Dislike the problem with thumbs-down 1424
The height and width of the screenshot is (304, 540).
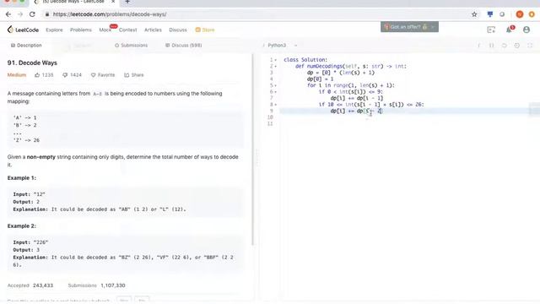[x=72, y=75]
